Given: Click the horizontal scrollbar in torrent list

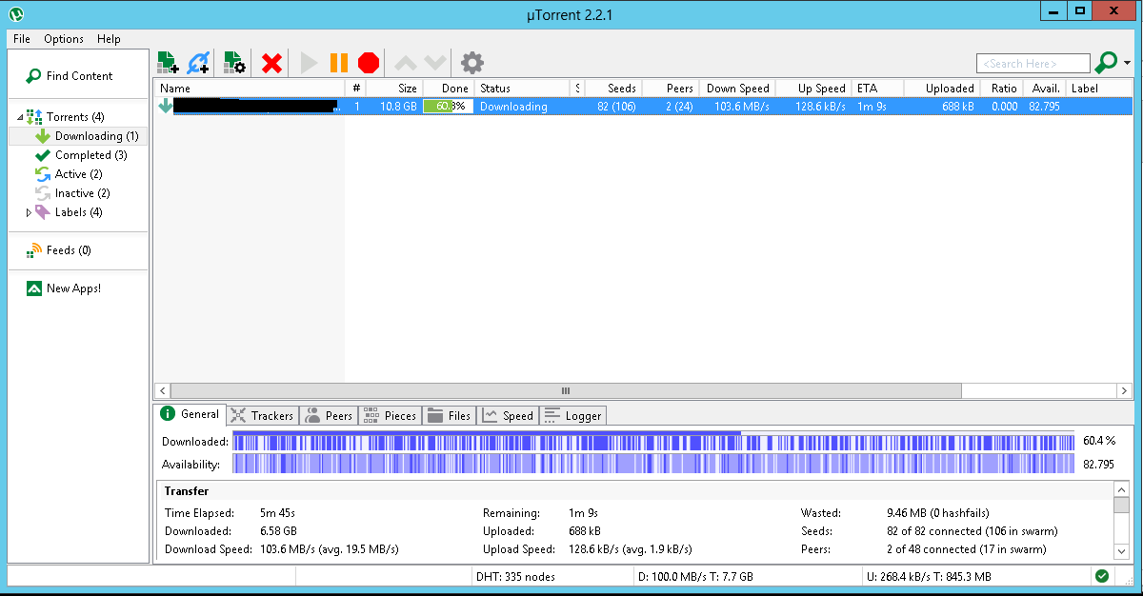Looking at the screenshot, I should (x=565, y=390).
